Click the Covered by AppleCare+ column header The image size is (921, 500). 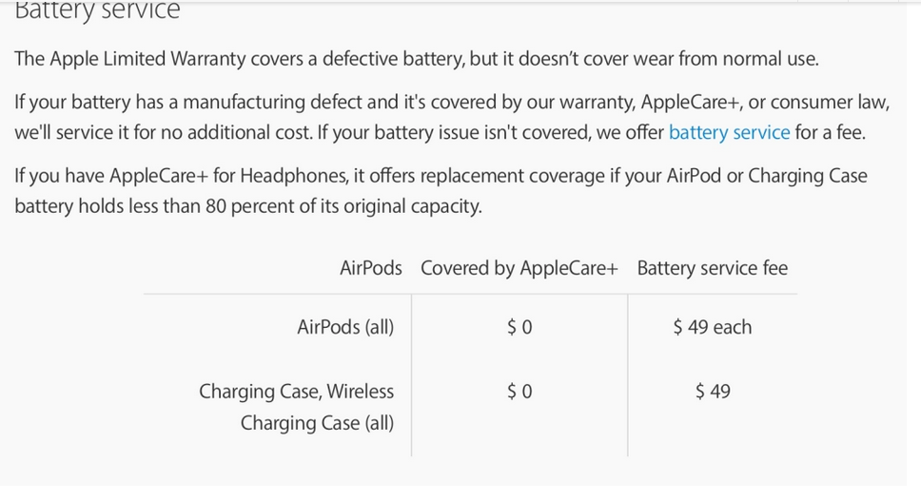tap(519, 268)
